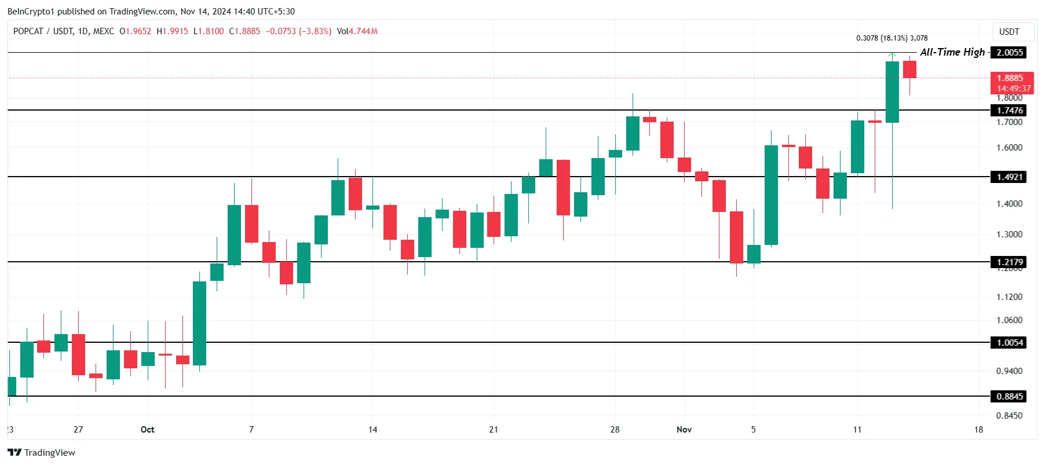The width and height of the screenshot is (1045, 465).
Task: Click the latest red candle body
Action: tap(909, 69)
